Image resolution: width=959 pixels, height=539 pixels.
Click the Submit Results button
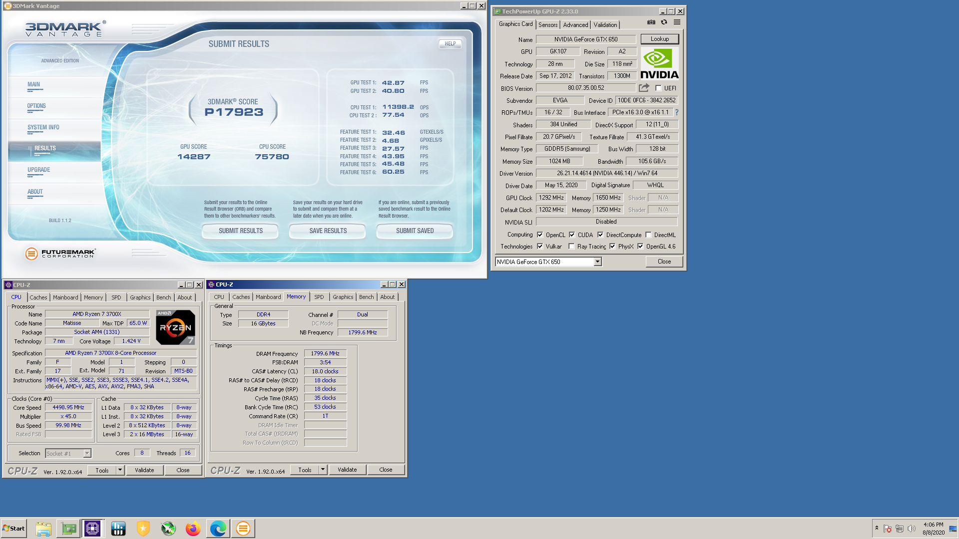pos(240,231)
